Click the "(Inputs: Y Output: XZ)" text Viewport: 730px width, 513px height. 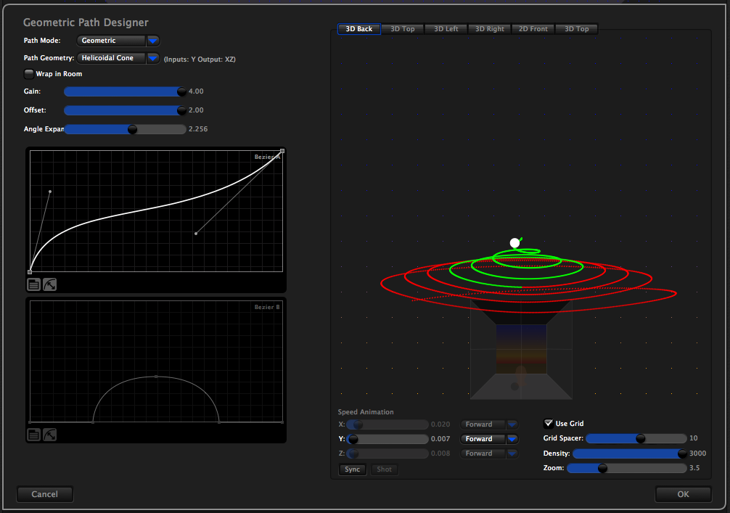tap(200, 59)
